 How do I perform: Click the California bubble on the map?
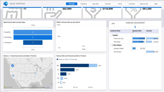13,76
